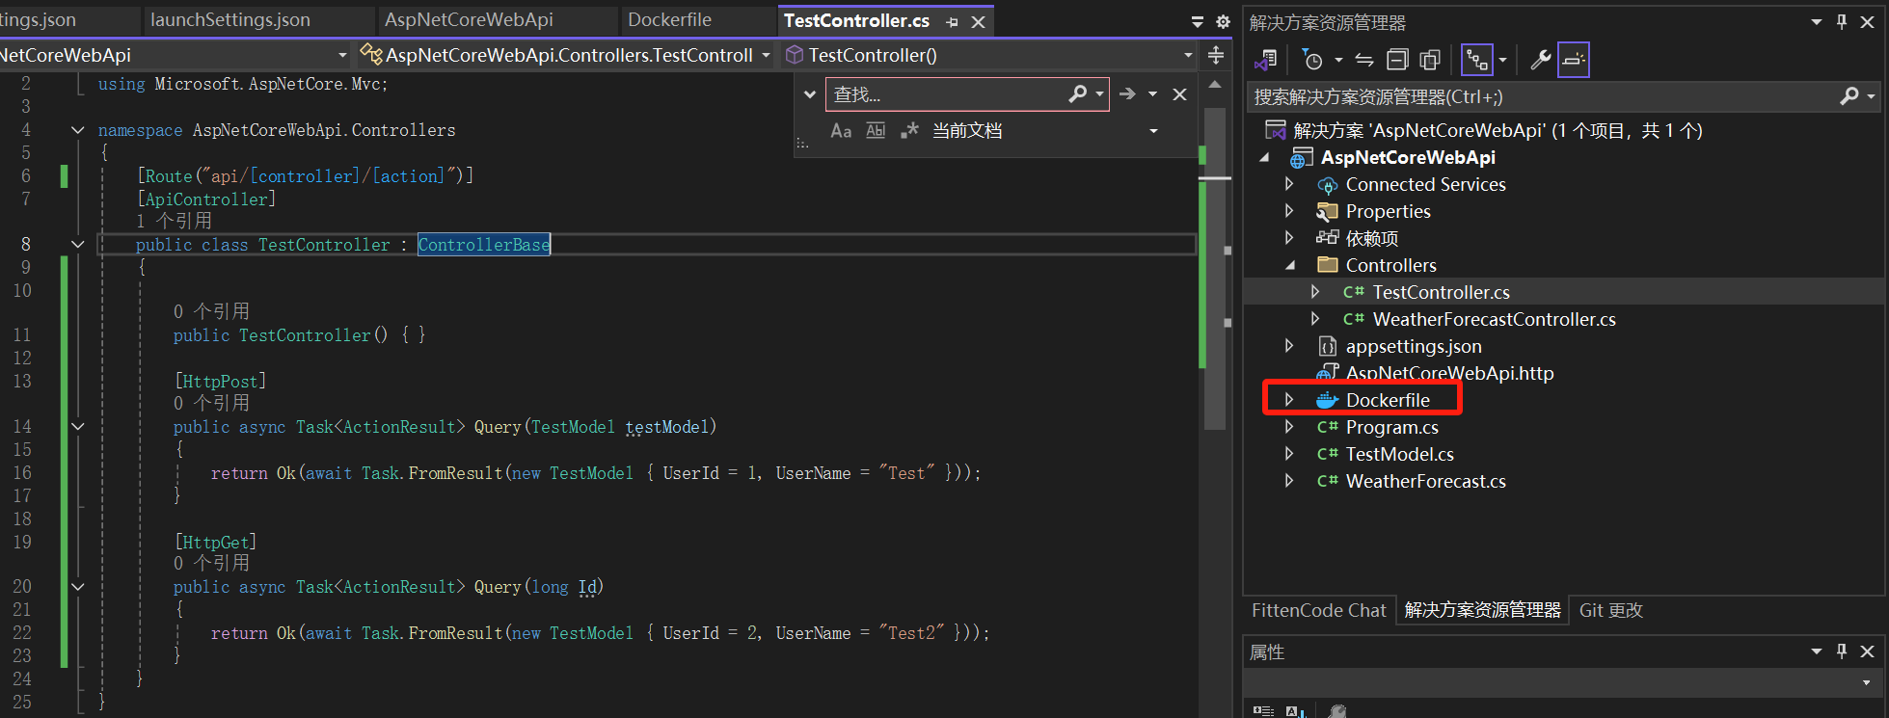The width and height of the screenshot is (1889, 718).
Task: Select WeatherForecastController.cs in the tree
Action: click(x=1494, y=319)
